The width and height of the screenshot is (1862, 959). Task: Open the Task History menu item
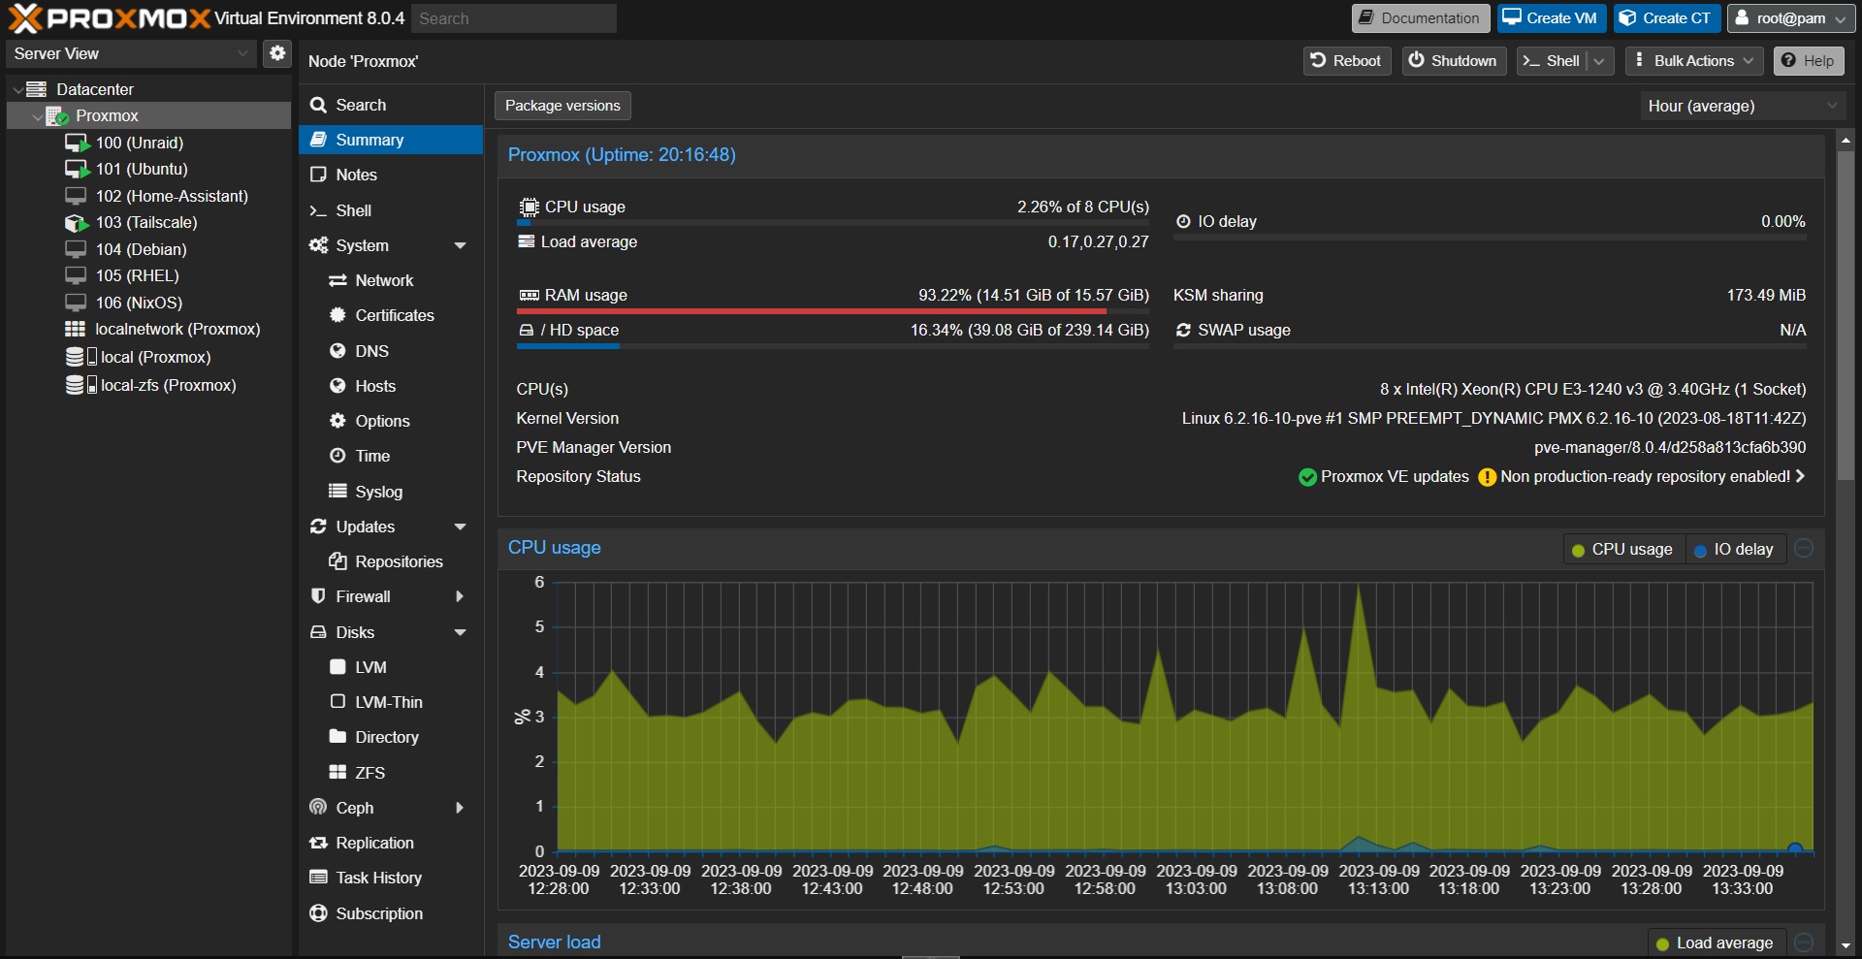378,878
